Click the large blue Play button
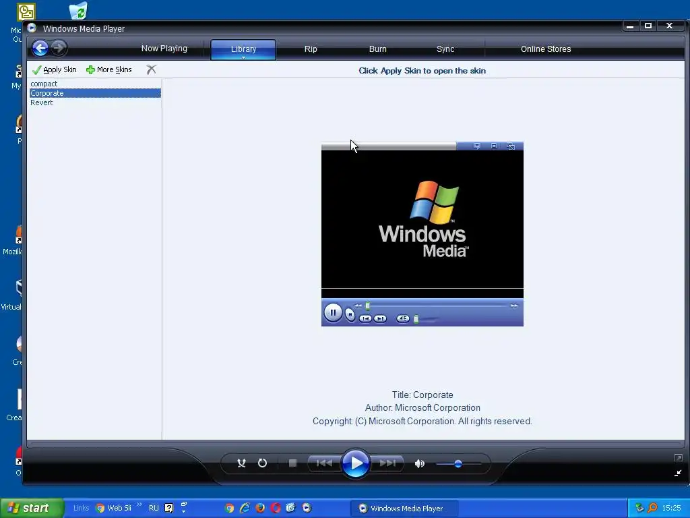690x518 pixels. click(x=356, y=463)
